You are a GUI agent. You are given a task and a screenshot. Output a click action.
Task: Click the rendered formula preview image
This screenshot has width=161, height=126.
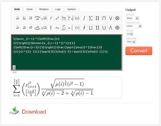click(x=53, y=88)
